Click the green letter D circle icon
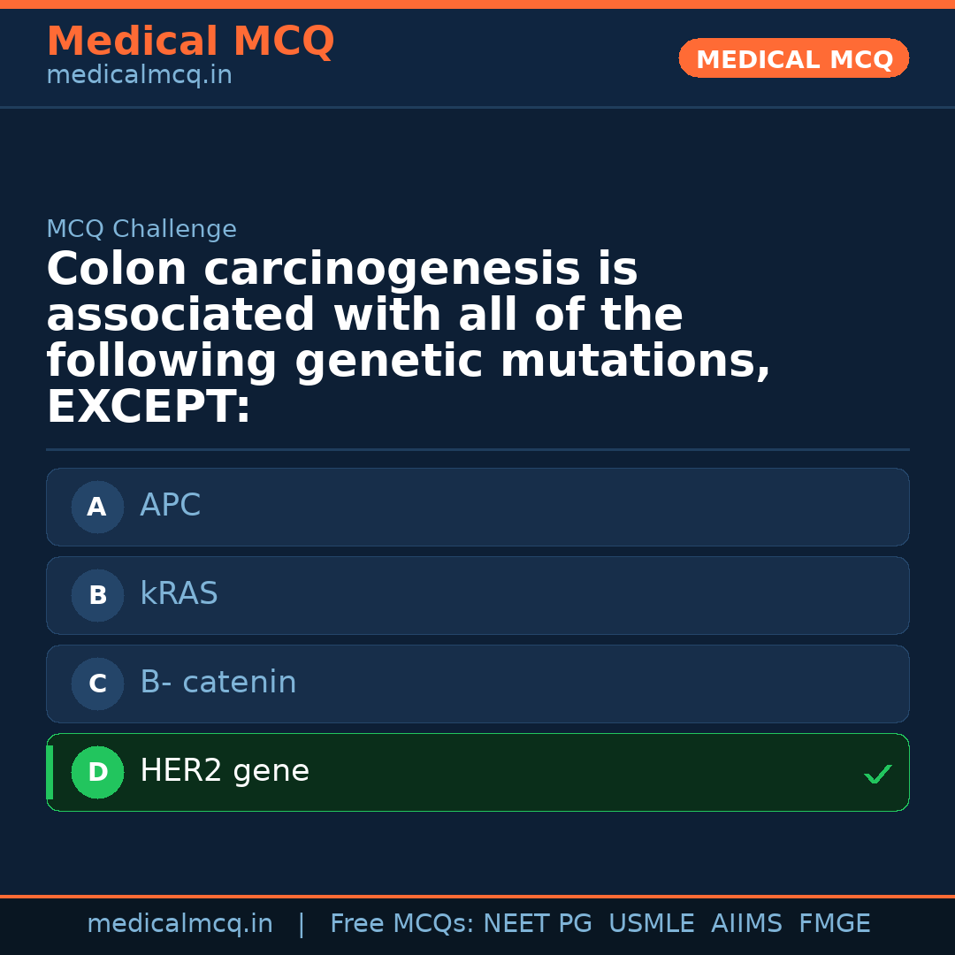955x955 pixels. [x=97, y=773]
